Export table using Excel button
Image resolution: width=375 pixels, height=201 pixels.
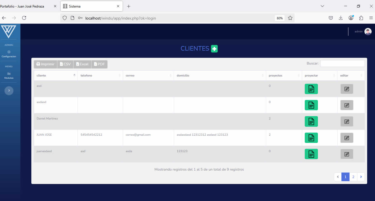pyautogui.click(x=82, y=64)
